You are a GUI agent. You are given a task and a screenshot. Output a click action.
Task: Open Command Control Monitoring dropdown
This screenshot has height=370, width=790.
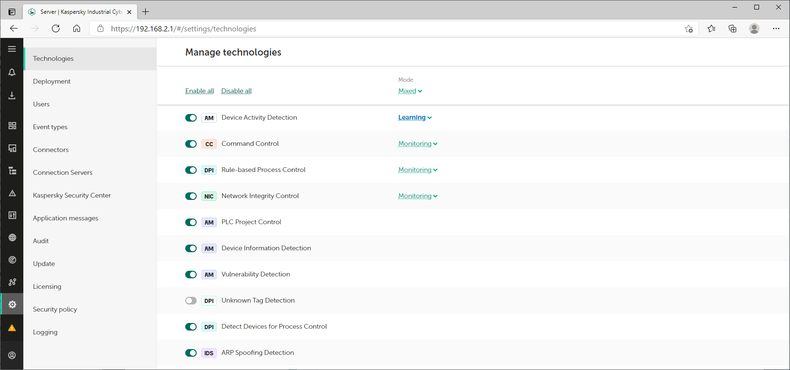(x=418, y=143)
